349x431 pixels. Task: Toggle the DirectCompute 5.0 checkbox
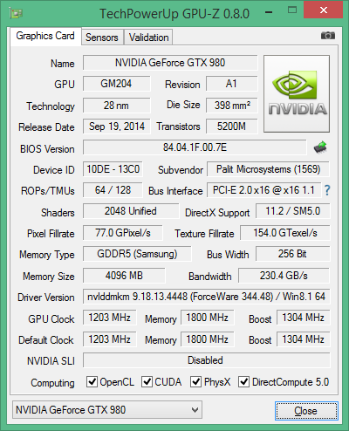[243, 381]
